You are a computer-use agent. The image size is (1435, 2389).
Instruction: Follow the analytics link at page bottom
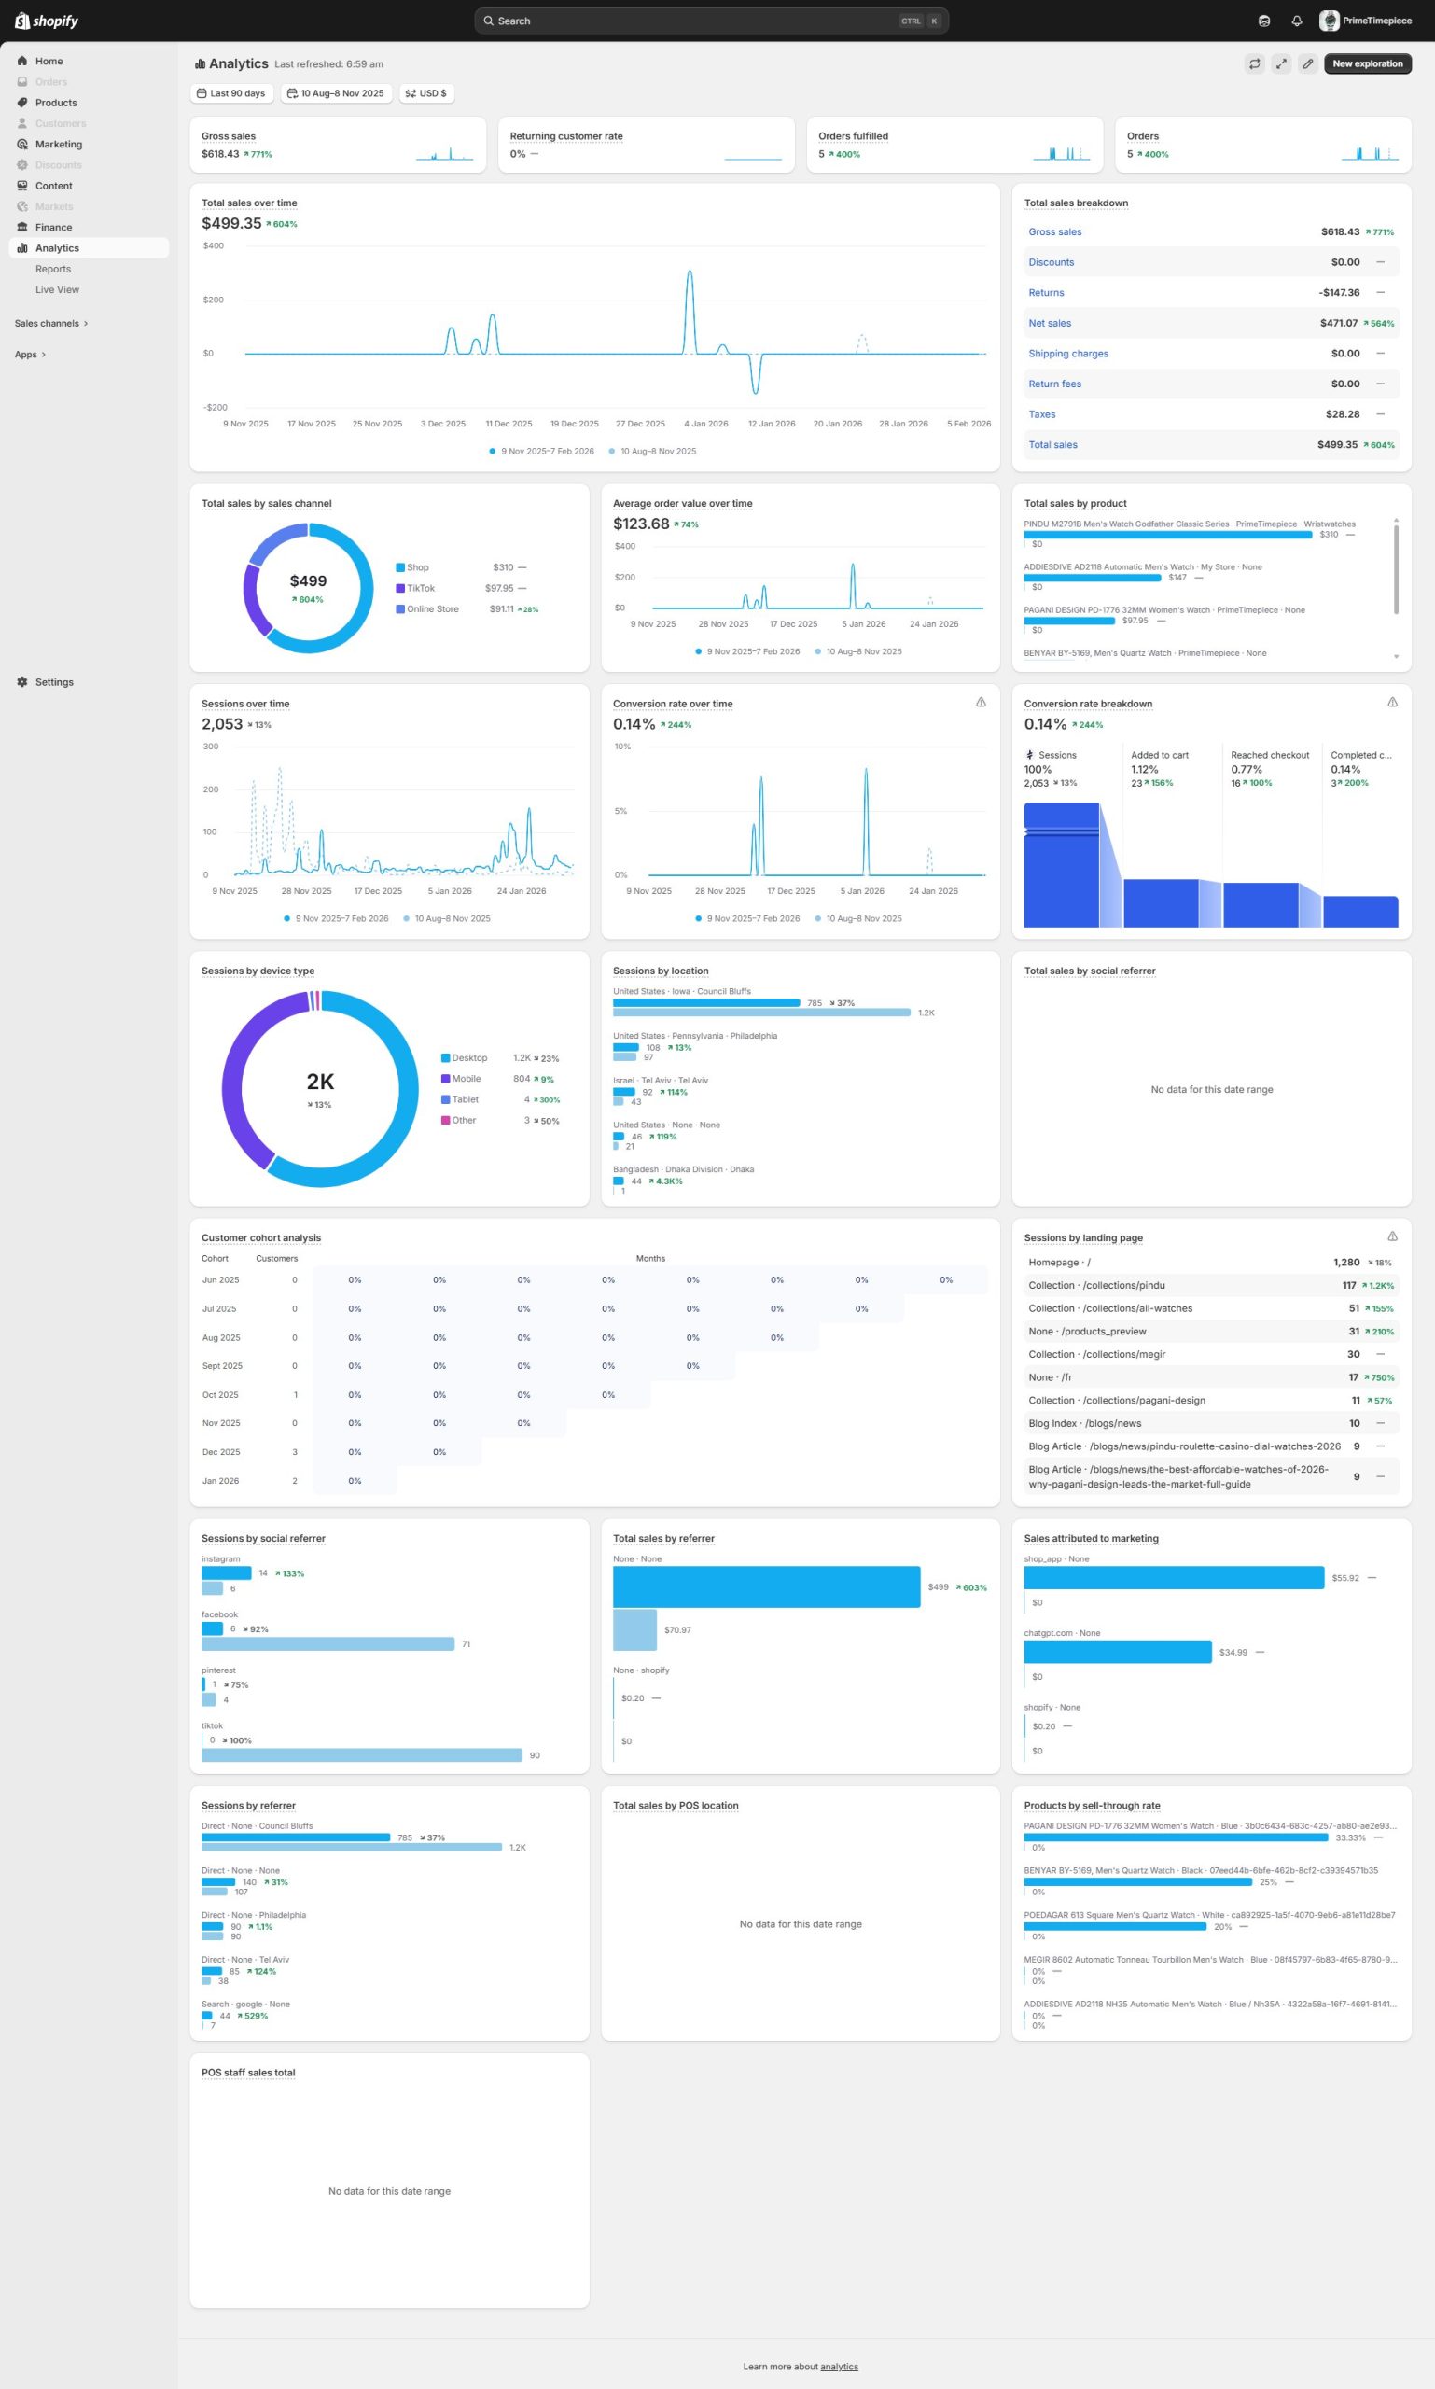click(x=839, y=2366)
